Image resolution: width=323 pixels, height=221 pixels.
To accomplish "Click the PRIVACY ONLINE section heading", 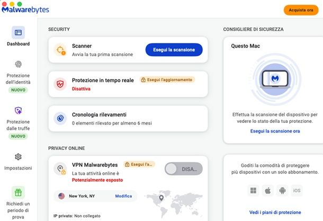I will coord(67,148).
